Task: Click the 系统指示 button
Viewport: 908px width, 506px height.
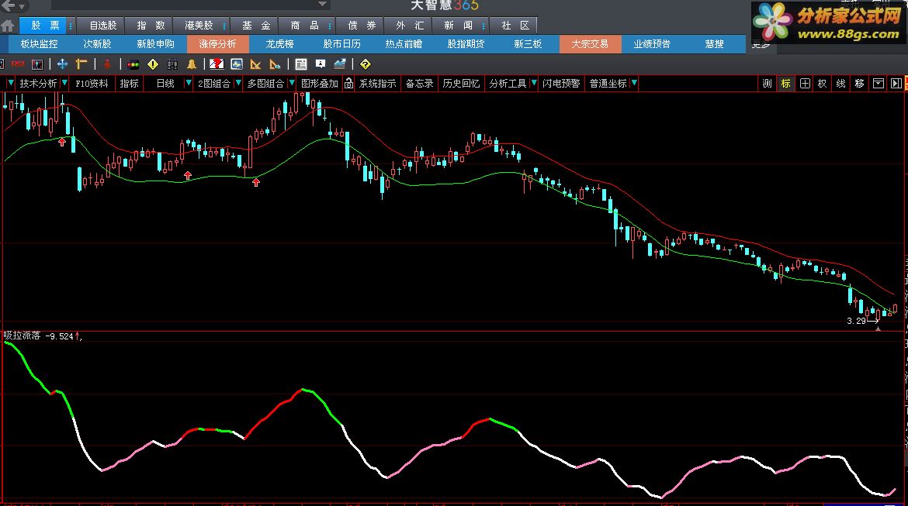Action: [378, 84]
